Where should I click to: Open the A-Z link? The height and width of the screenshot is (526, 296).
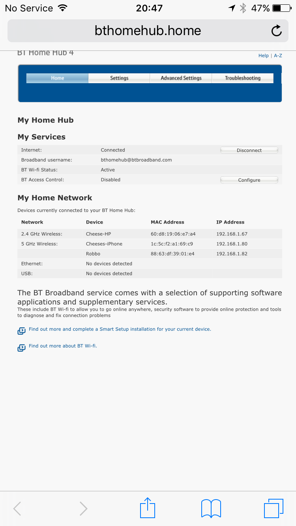[x=278, y=56]
